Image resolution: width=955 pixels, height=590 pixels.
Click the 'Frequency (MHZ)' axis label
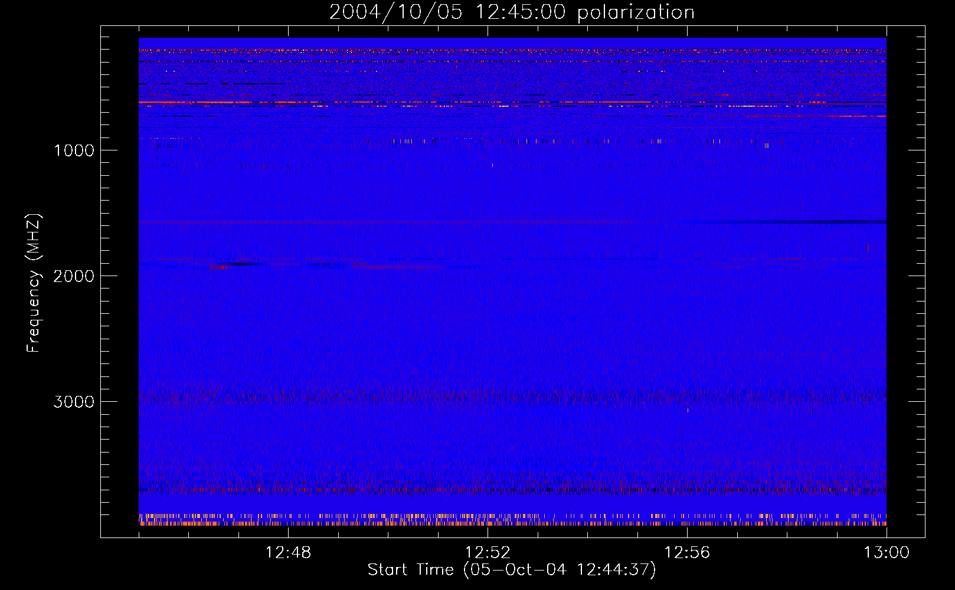coord(34,283)
